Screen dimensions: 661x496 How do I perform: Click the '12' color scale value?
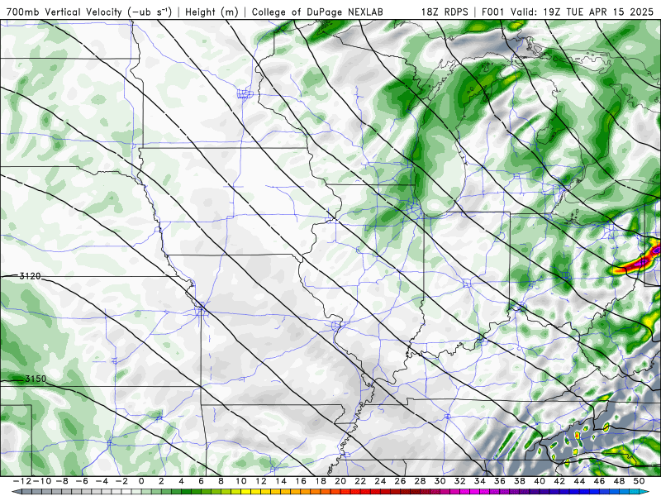pos(261,481)
